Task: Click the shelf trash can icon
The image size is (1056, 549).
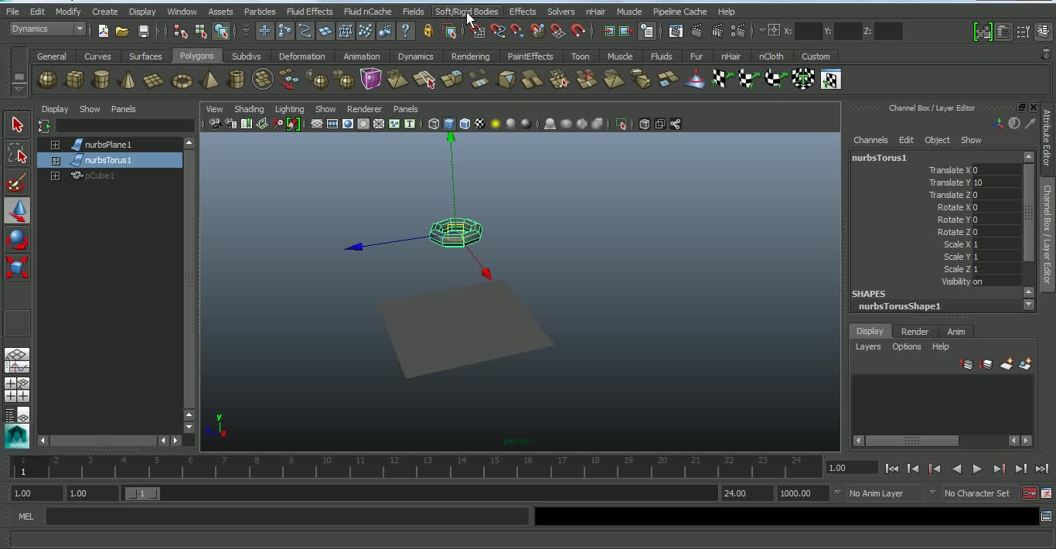Action: coord(1047,54)
